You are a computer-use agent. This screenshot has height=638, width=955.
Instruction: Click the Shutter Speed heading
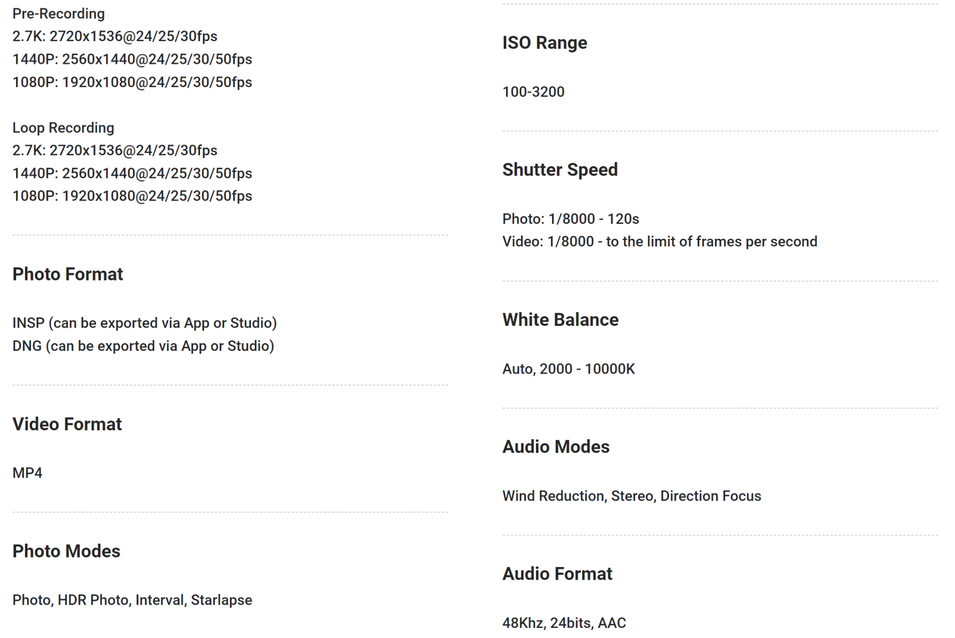click(x=560, y=169)
